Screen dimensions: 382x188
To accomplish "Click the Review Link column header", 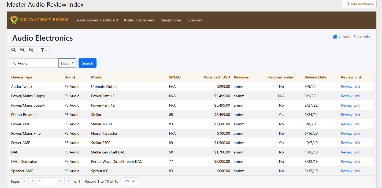I will click(x=351, y=77).
